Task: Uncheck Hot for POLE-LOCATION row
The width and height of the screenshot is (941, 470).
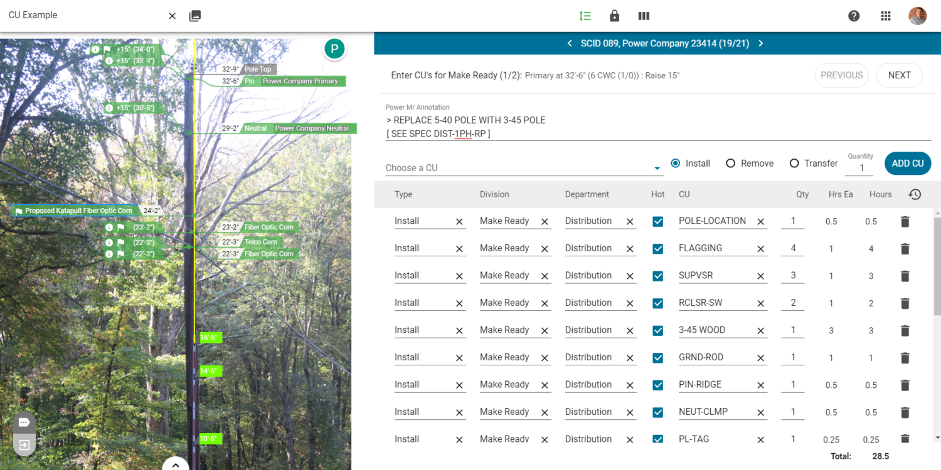Action: [657, 221]
